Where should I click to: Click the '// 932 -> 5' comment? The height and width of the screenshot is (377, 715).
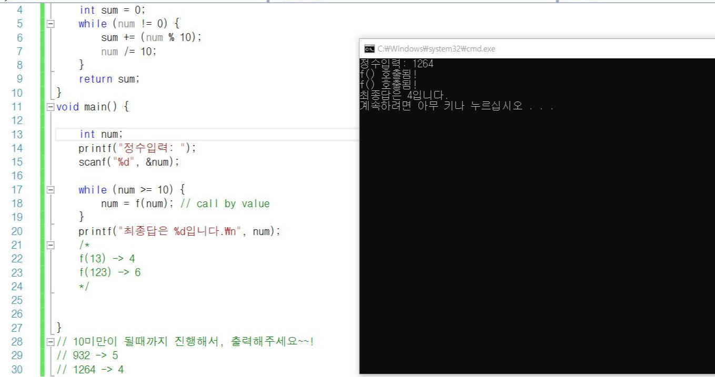pyautogui.click(x=87, y=355)
